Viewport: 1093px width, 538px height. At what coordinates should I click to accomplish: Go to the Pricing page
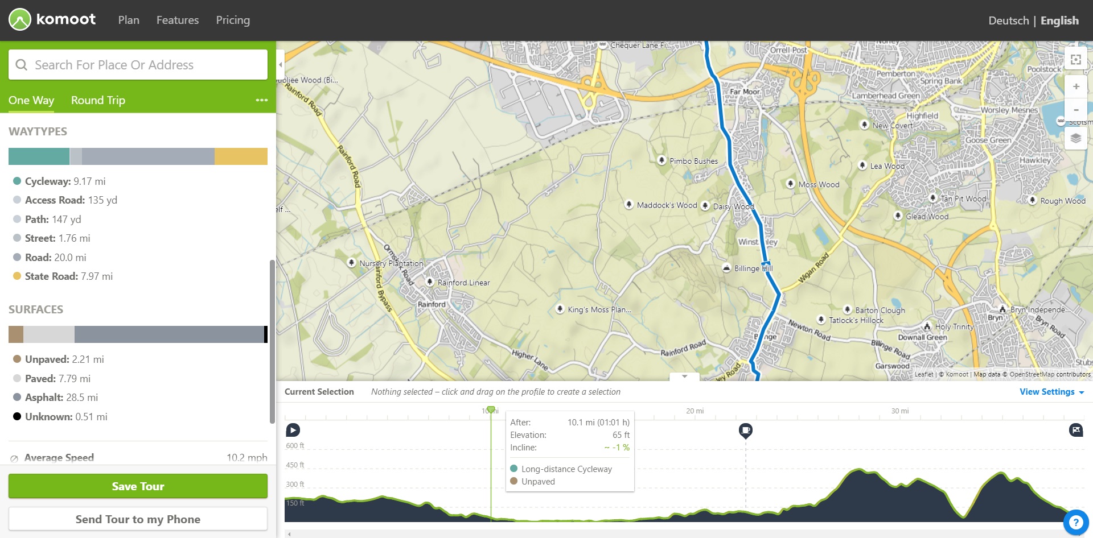pos(233,20)
